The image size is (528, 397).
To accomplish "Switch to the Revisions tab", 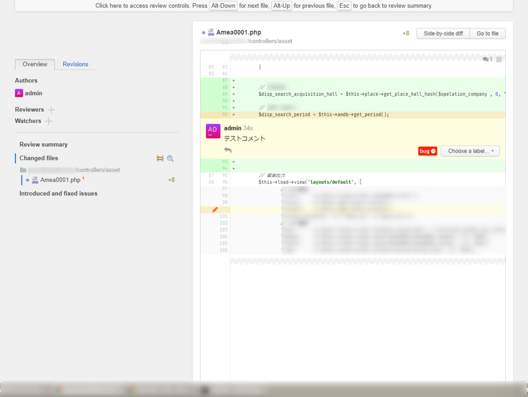I will point(75,64).
